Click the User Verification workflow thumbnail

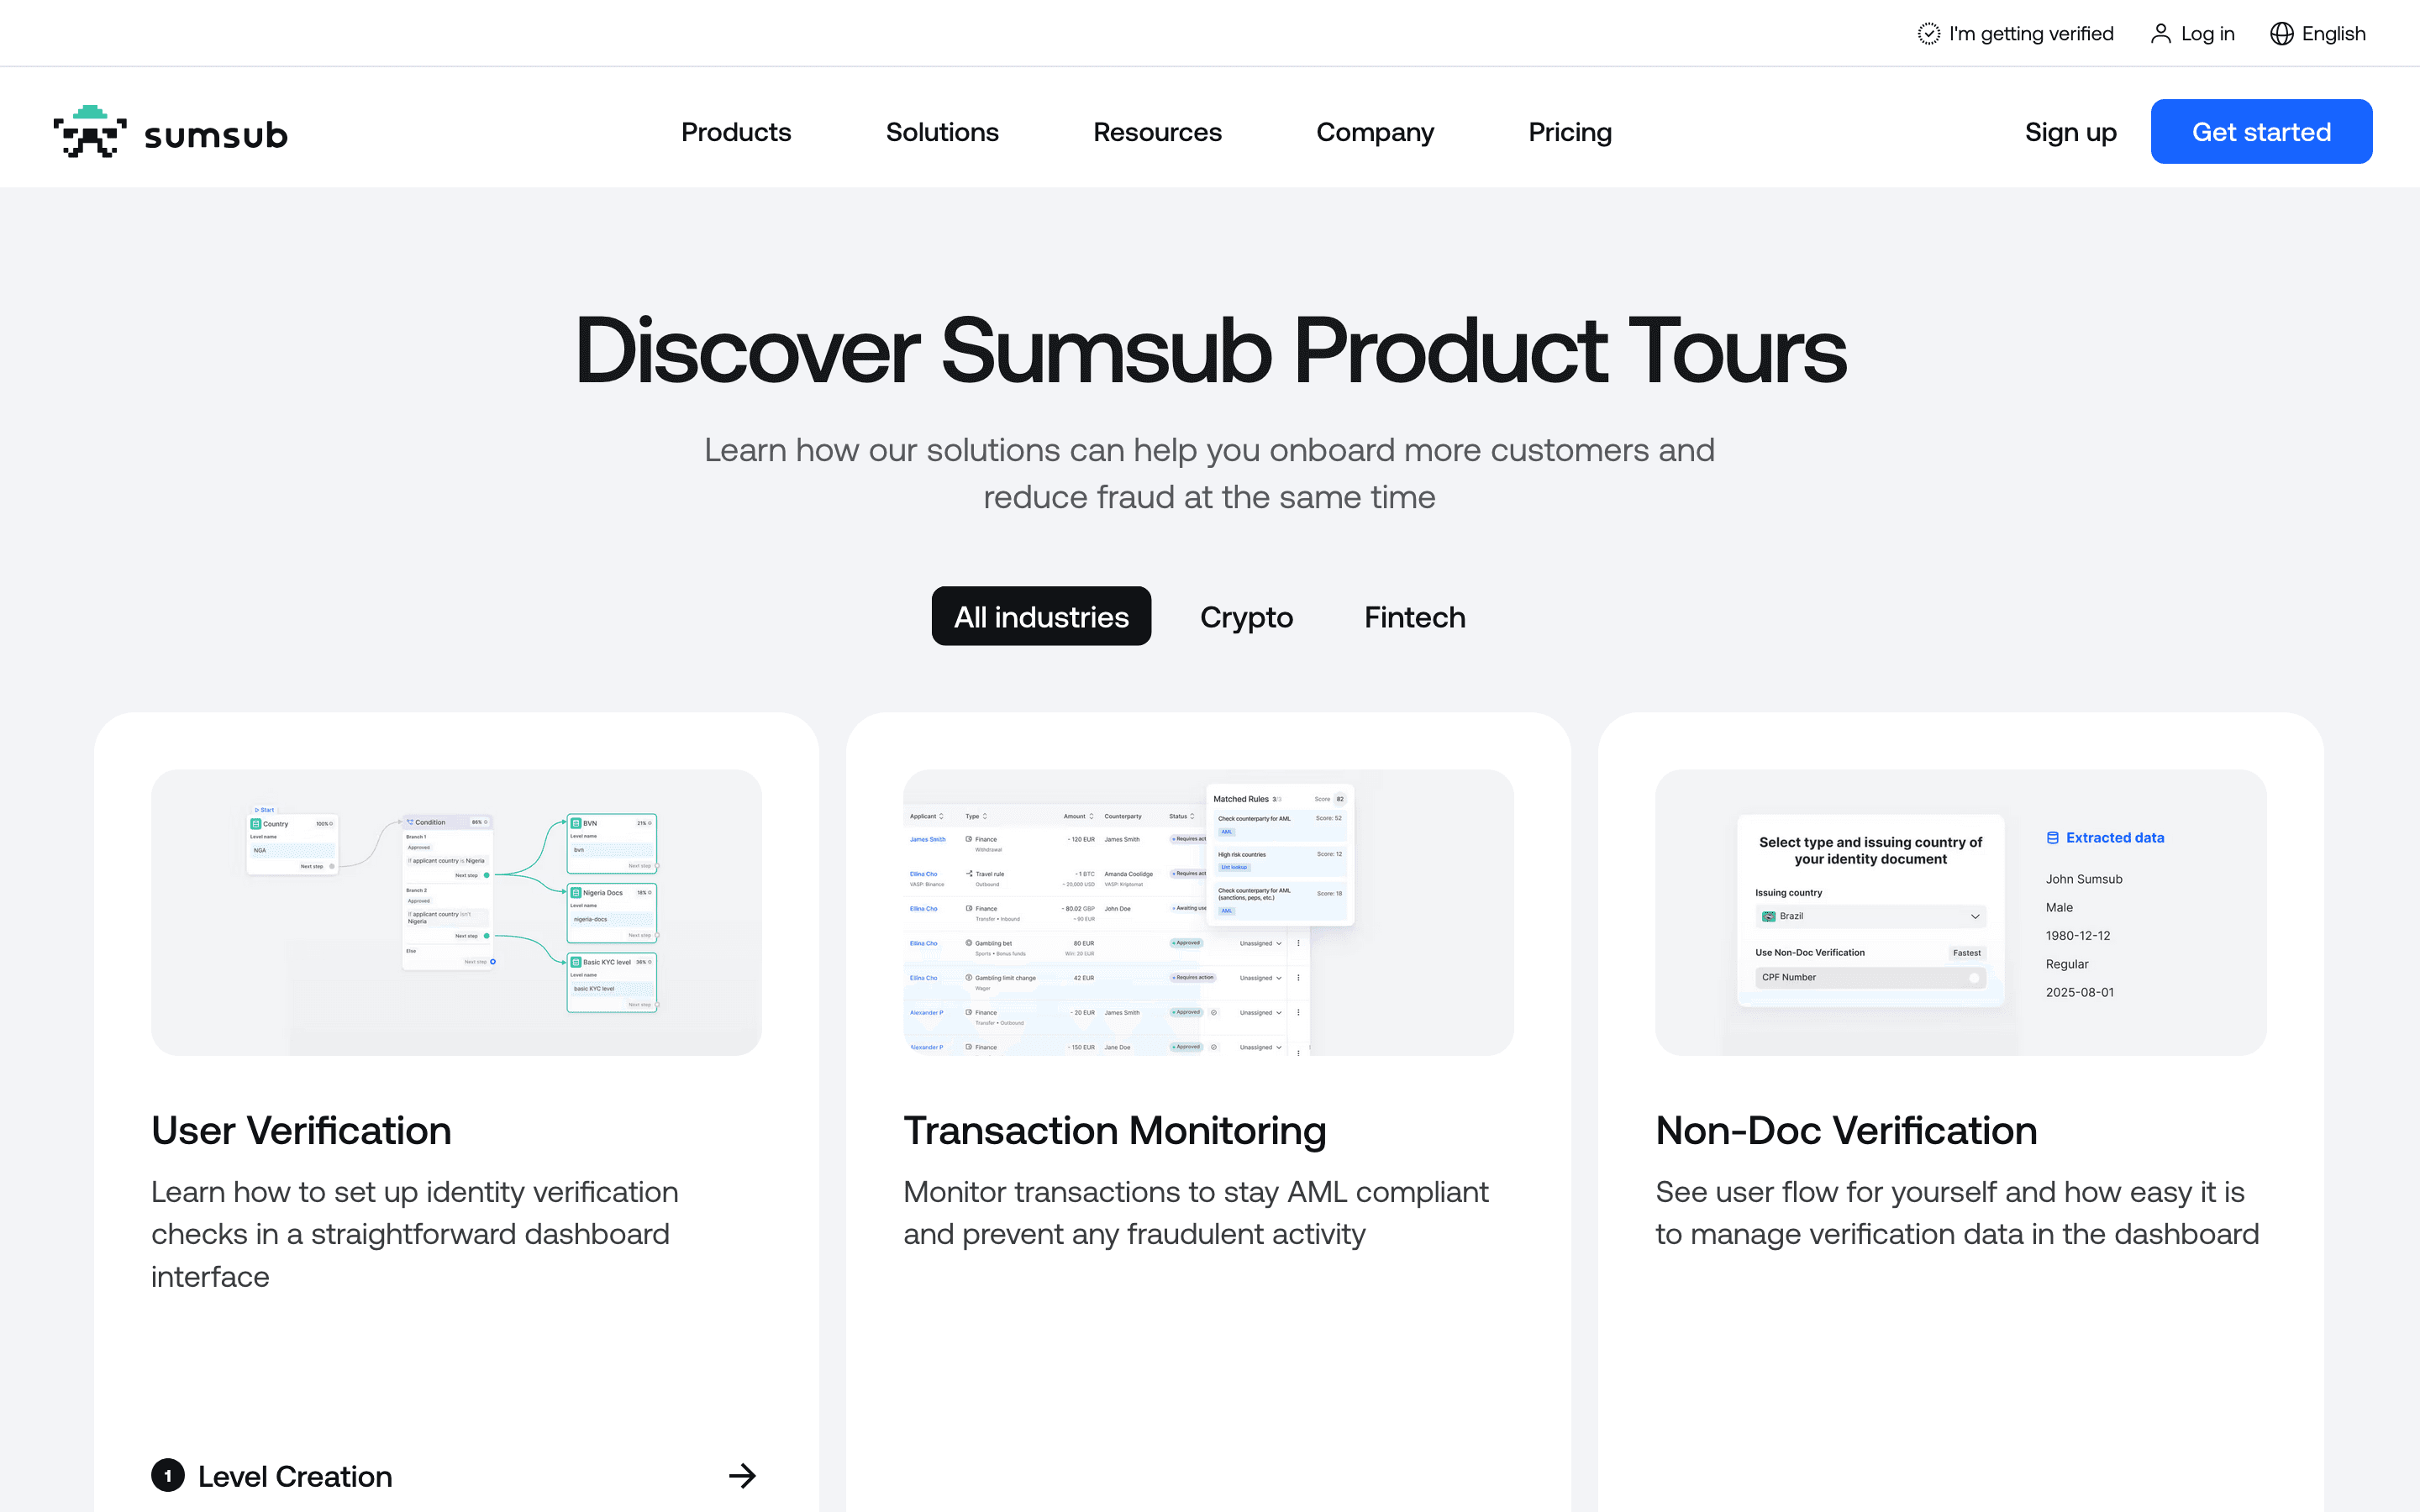click(456, 912)
